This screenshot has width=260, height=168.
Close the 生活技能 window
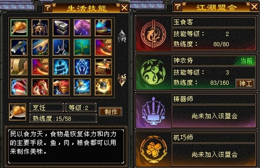pos(124,8)
